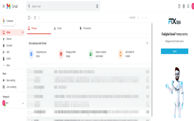Open the account avatar at top right
This screenshot has width=194, height=121.
193,6
